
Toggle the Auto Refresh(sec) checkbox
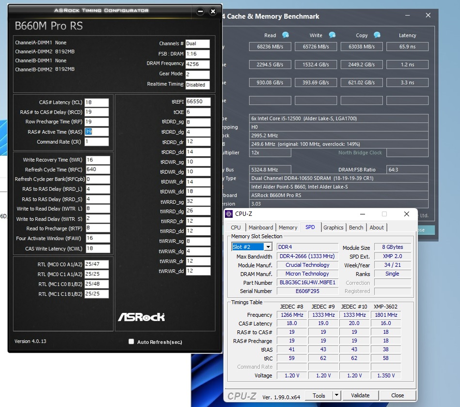tap(131, 342)
